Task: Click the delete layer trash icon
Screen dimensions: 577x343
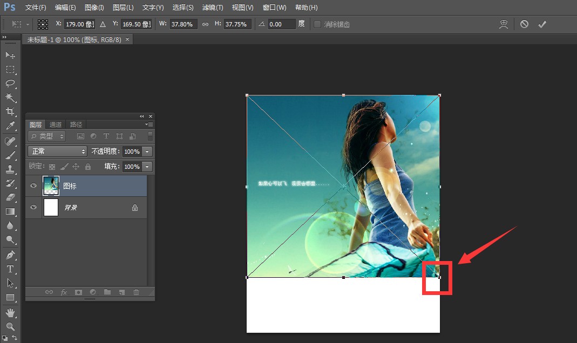Action: coord(136,292)
